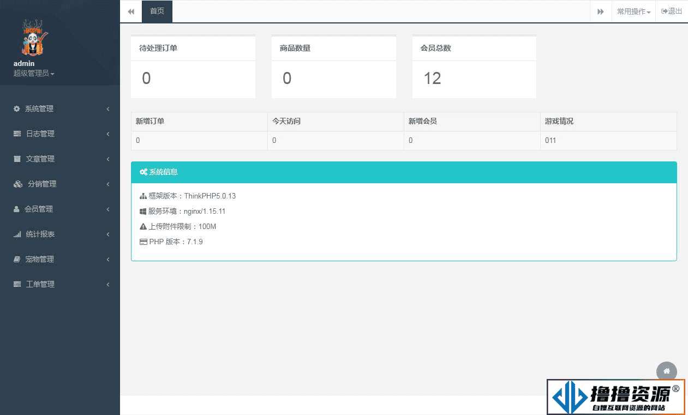This screenshot has width=688, height=415.
Task: Click the warning icon beside 上传附件限制
Action: [x=143, y=226]
